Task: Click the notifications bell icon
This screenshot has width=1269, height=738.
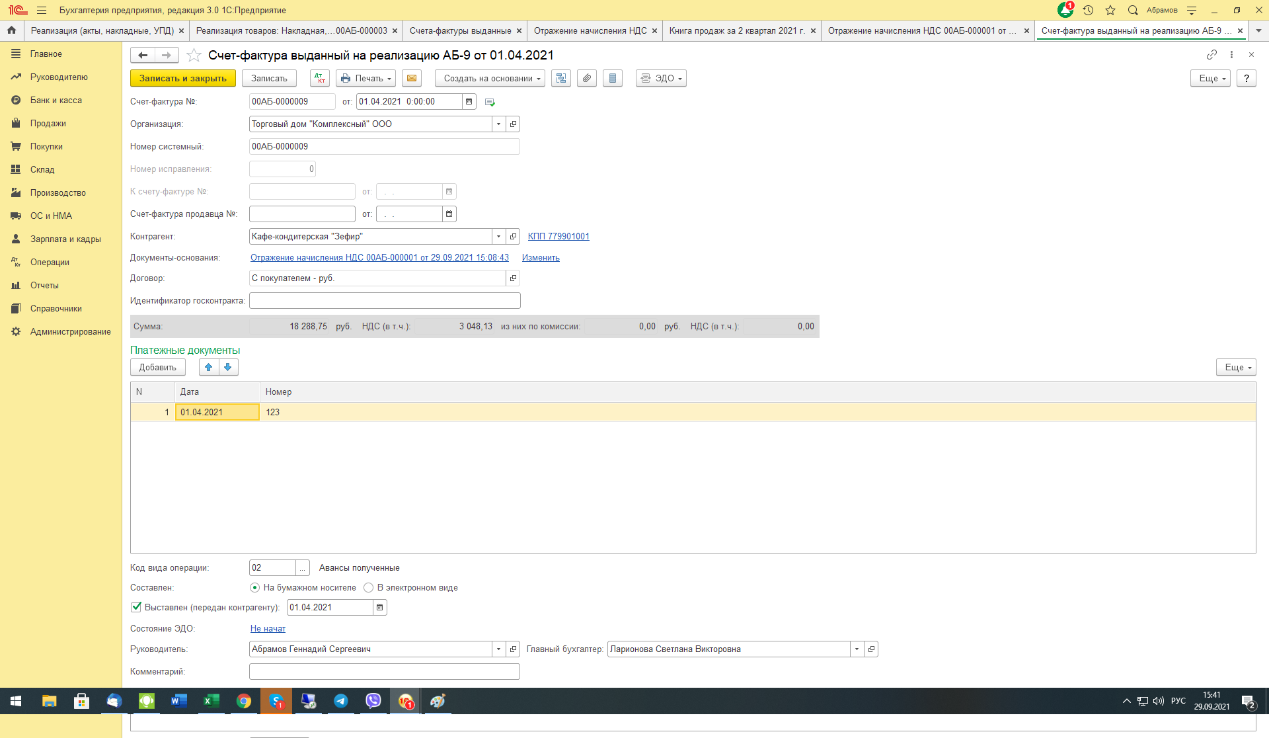Action: coord(1065,10)
